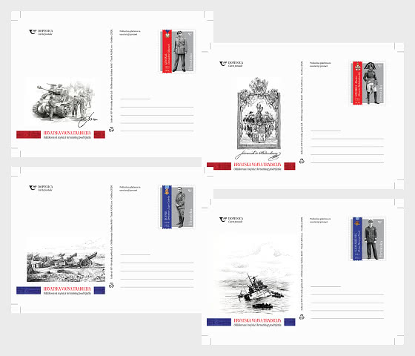Click the postal horn logo on the sinking ship postcard
The height and width of the screenshot is (356, 415).
point(223,220)
